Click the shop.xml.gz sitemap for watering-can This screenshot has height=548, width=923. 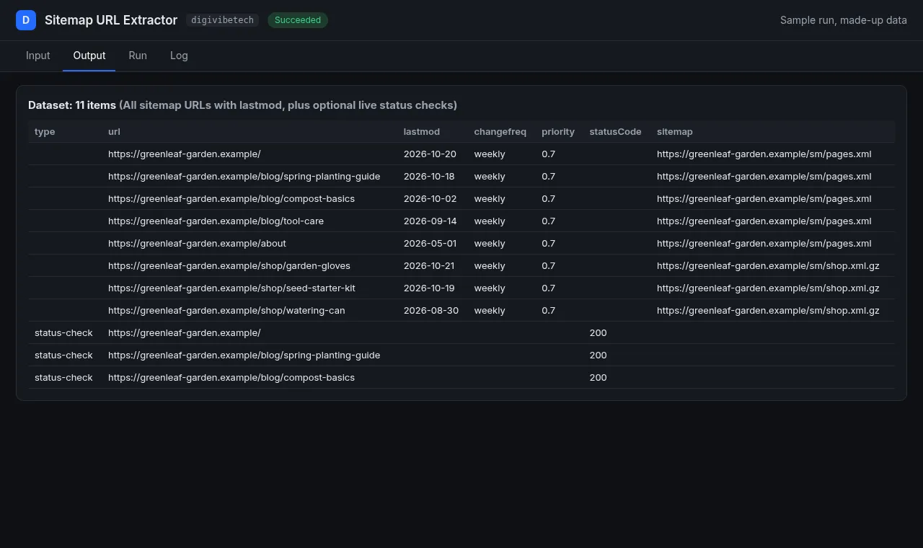pyautogui.click(x=768, y=310)
